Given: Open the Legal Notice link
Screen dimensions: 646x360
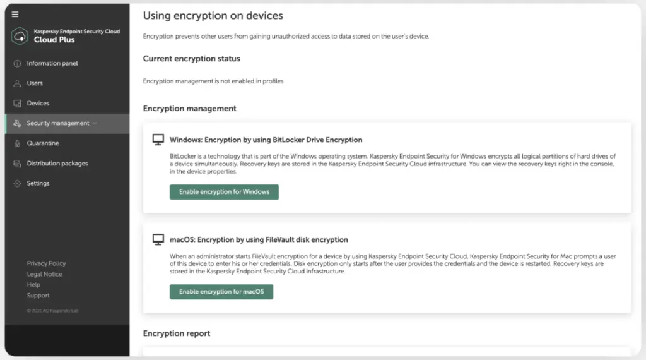Looking at the screenshot, I should pyautogui.click(x=44, y=274).
